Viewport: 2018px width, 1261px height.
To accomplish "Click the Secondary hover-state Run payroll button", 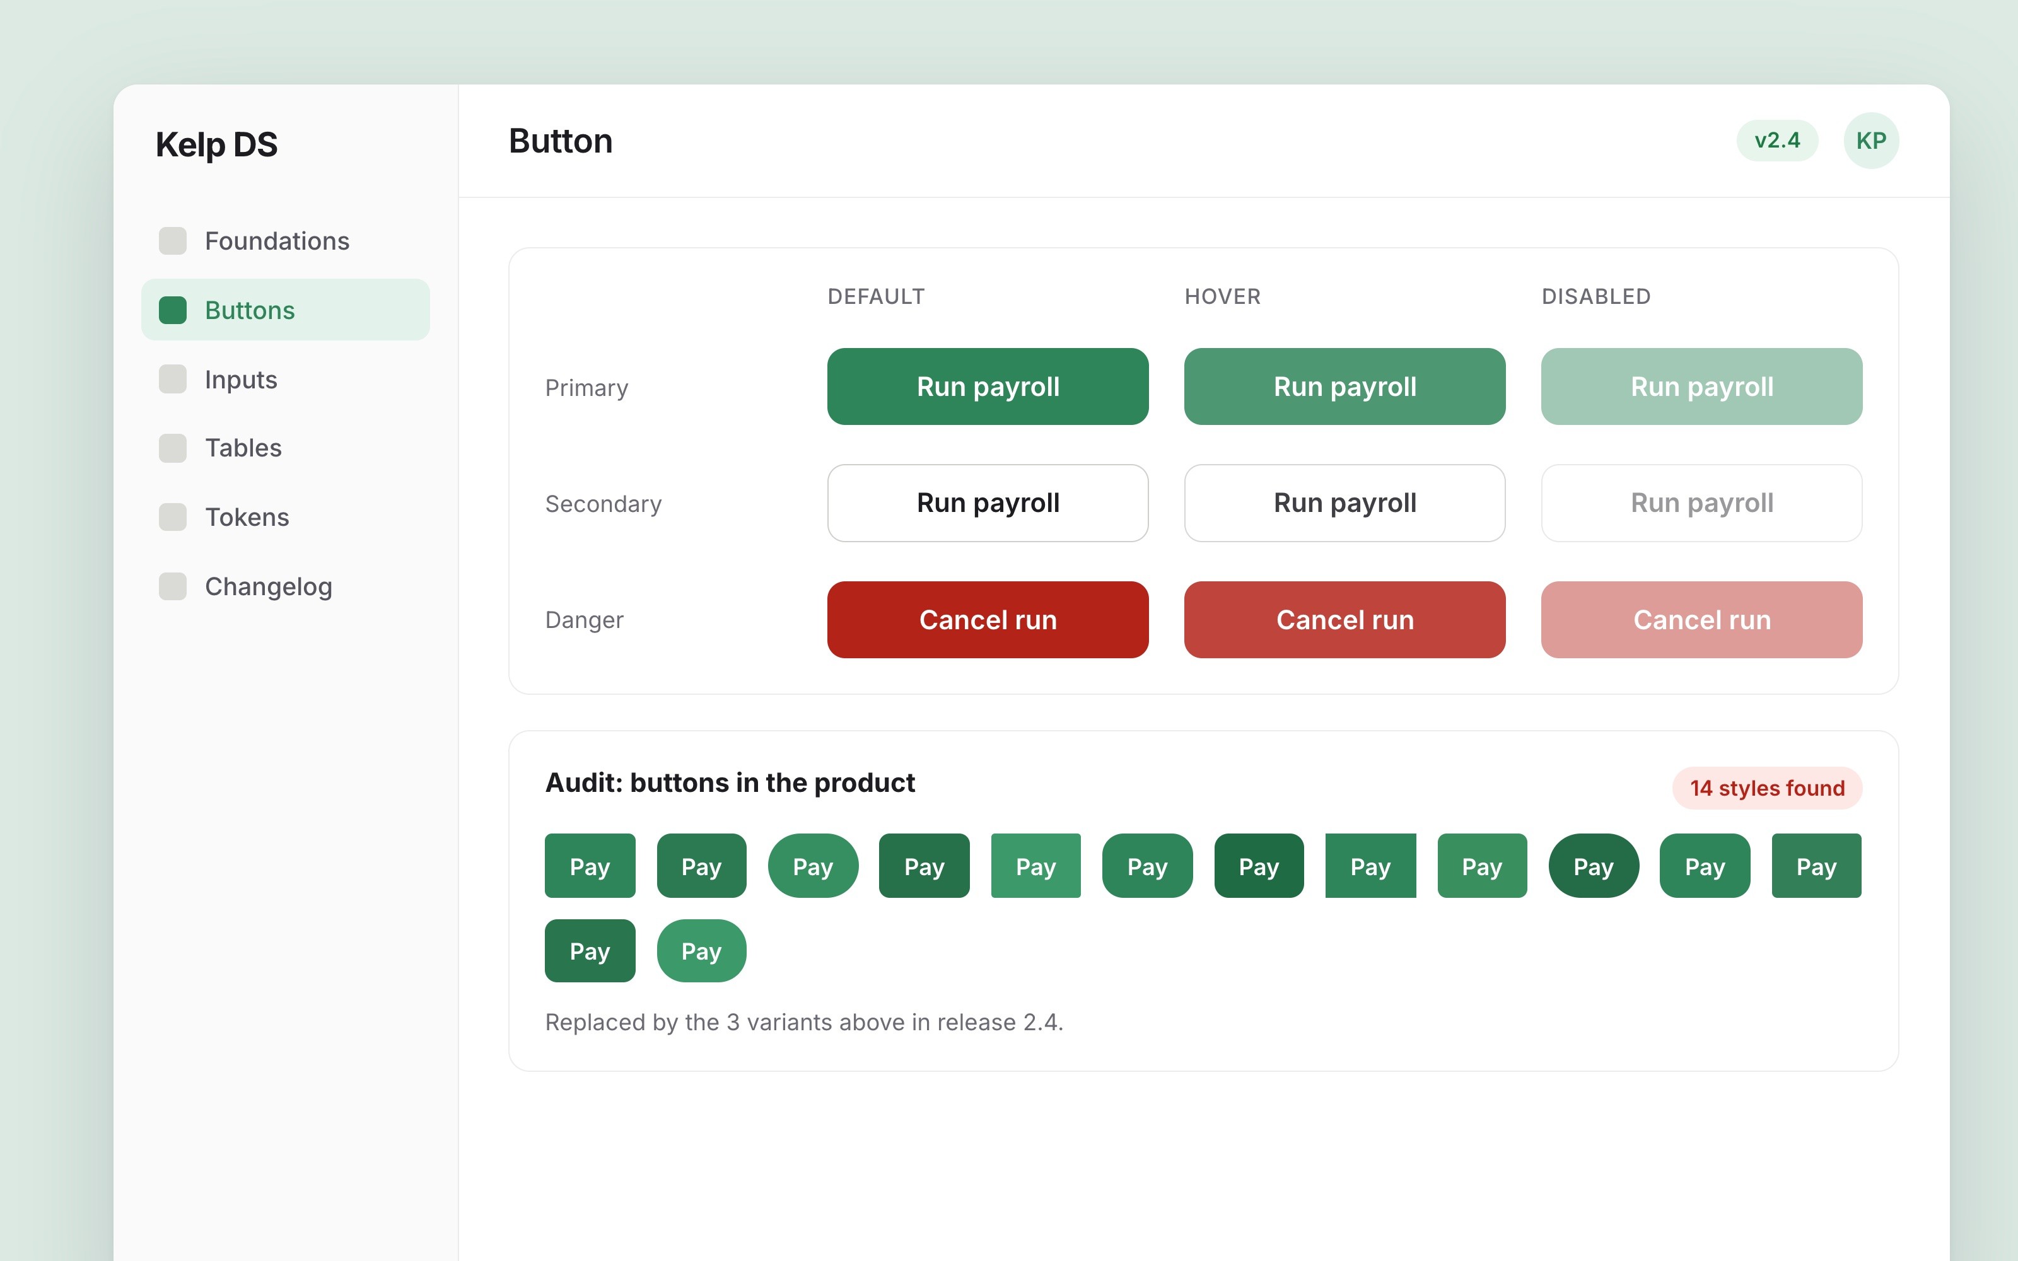I will [1344, 503].
